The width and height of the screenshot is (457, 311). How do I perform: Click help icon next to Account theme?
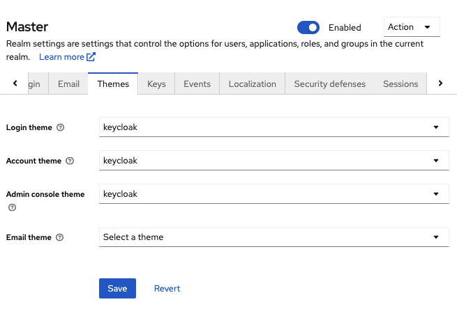click(x=69, y=161)
